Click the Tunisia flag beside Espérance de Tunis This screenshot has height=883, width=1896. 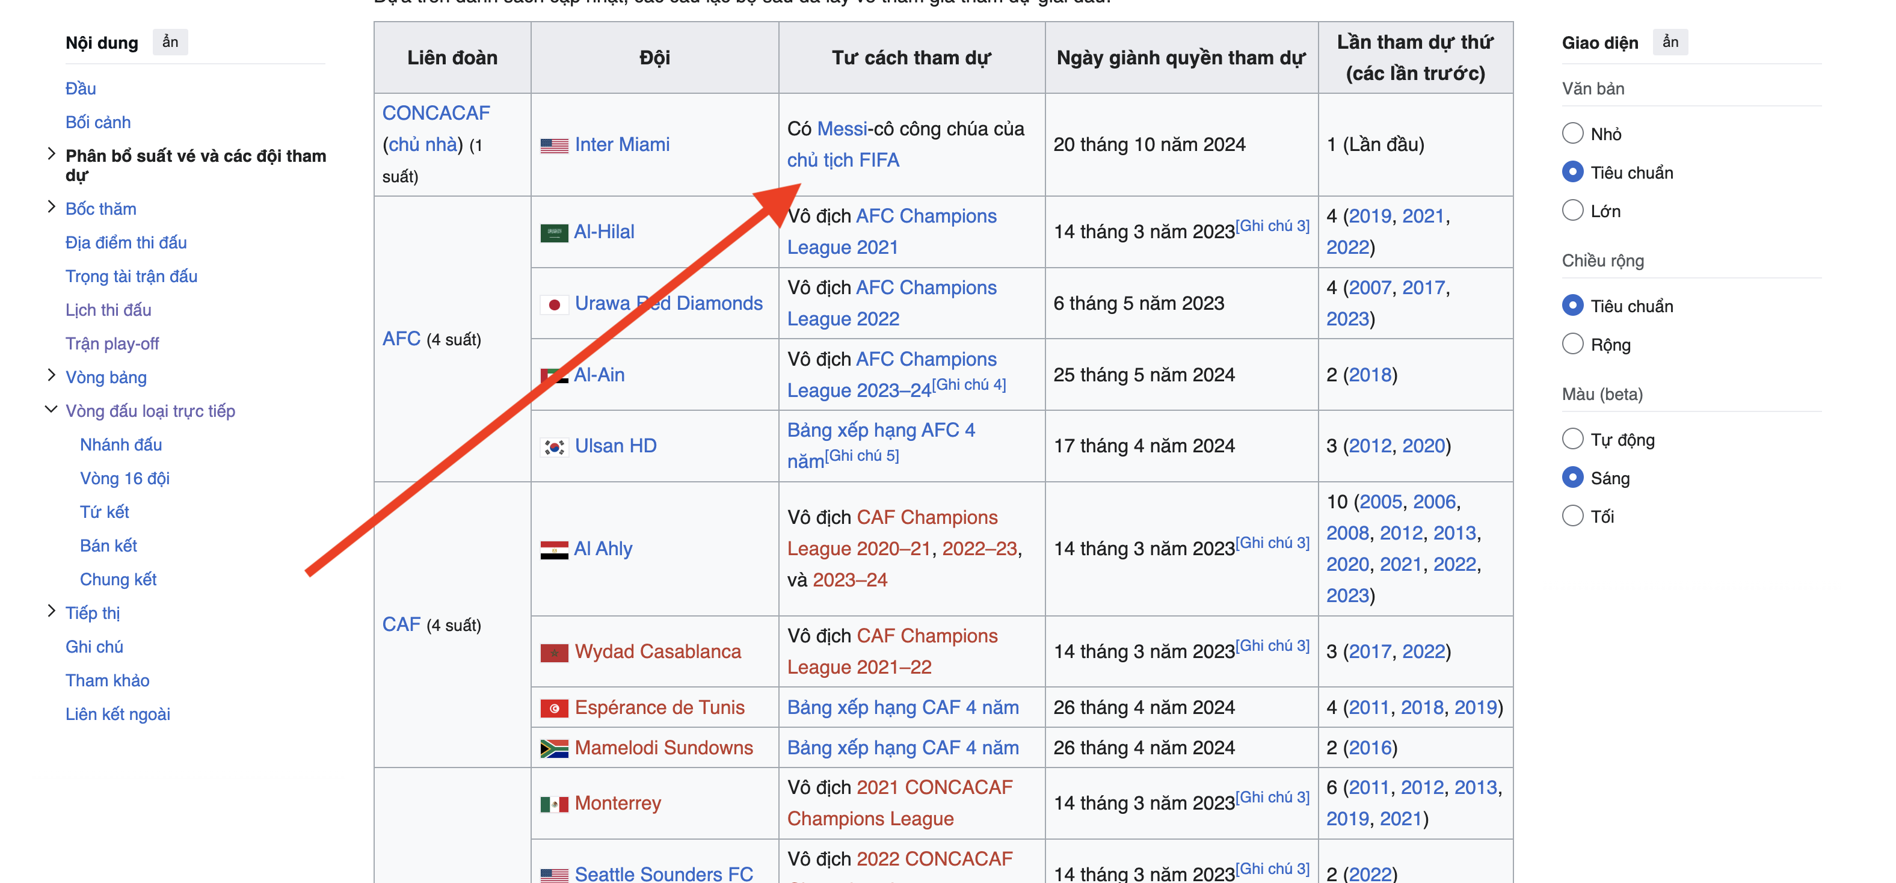pos(553,709)
